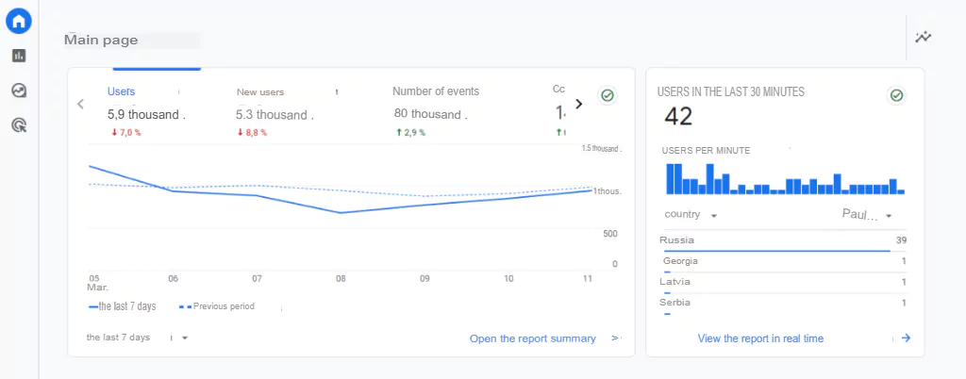The image size is (966, 379).
Task: Click the solid-line last 7 days legend entry
Action: click(x=123, y=306)
